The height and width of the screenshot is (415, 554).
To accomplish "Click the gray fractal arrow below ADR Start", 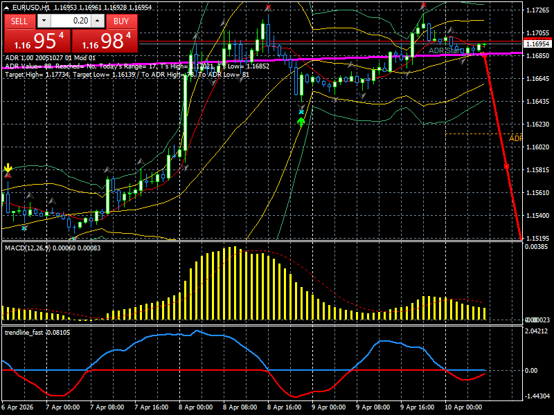I will coord(461,61).
